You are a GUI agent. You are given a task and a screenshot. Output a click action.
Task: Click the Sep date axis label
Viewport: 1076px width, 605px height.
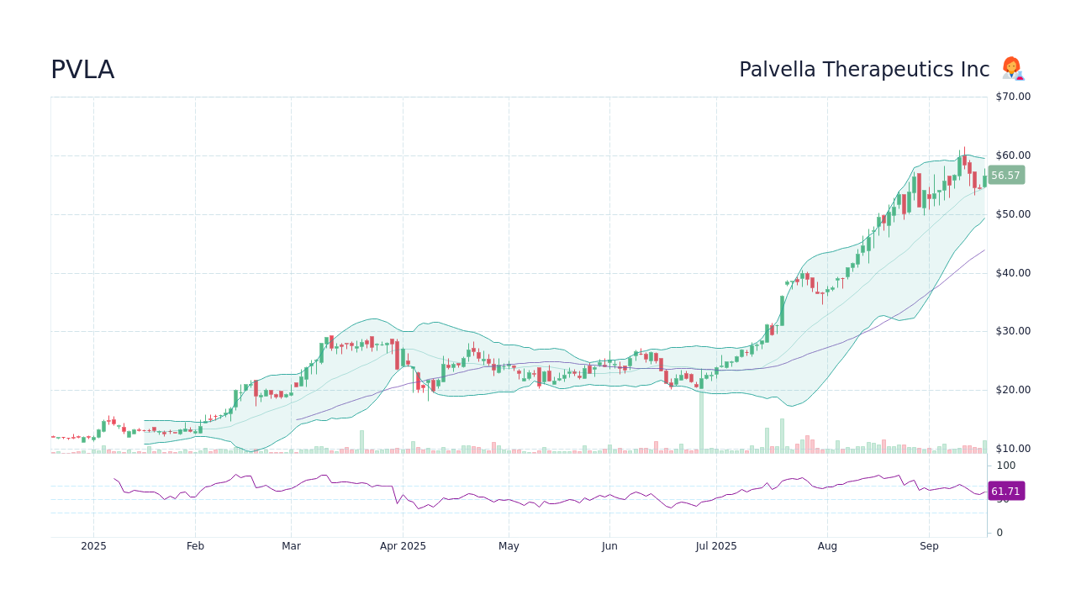(929, 546)
